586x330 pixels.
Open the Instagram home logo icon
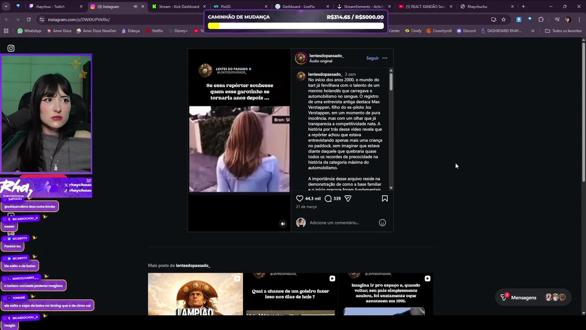(11, 48)
